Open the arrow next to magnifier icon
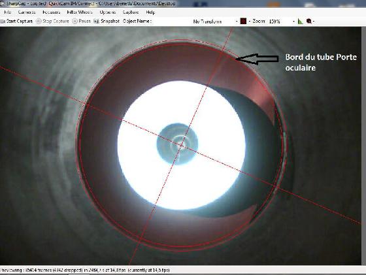 click(x=314, y=22)
